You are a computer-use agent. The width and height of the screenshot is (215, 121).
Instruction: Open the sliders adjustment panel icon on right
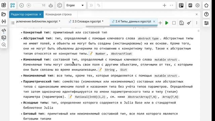pos(206,23)
